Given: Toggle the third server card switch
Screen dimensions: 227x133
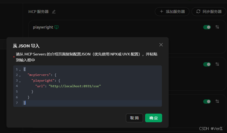Looking at the screenshot, I should pyautogui.click(x=207, y=101).
